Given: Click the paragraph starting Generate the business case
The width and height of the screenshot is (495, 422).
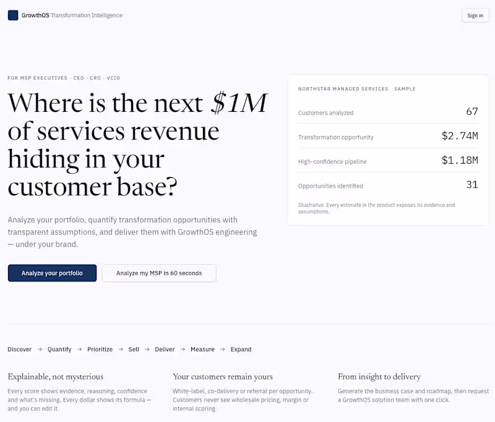Looking at the screenshot, I should pos(413,395).
